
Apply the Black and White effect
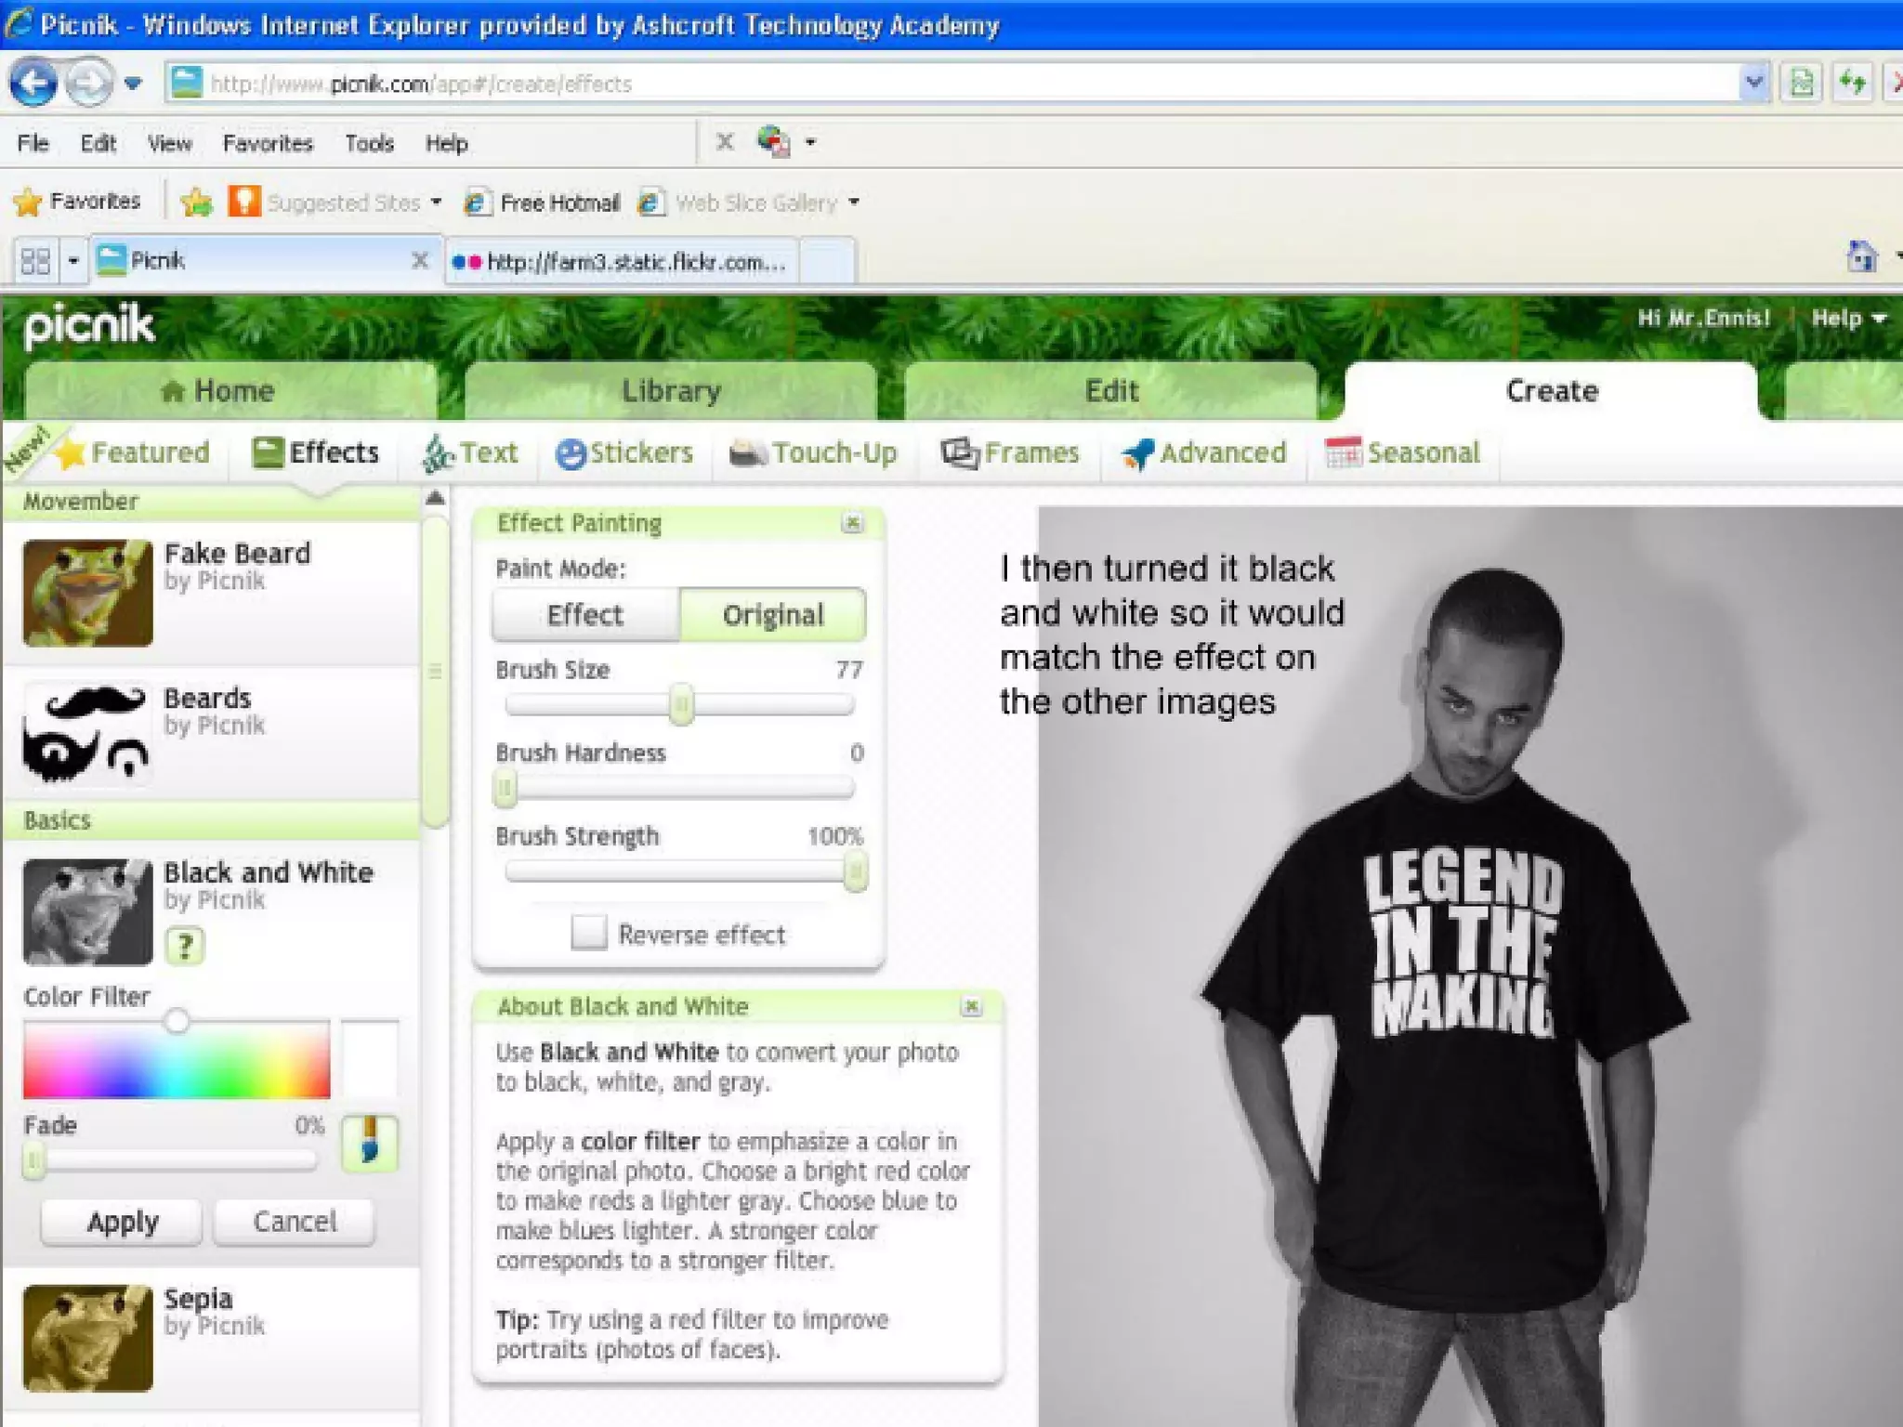pyautogui.click(x=122, y=1222)
